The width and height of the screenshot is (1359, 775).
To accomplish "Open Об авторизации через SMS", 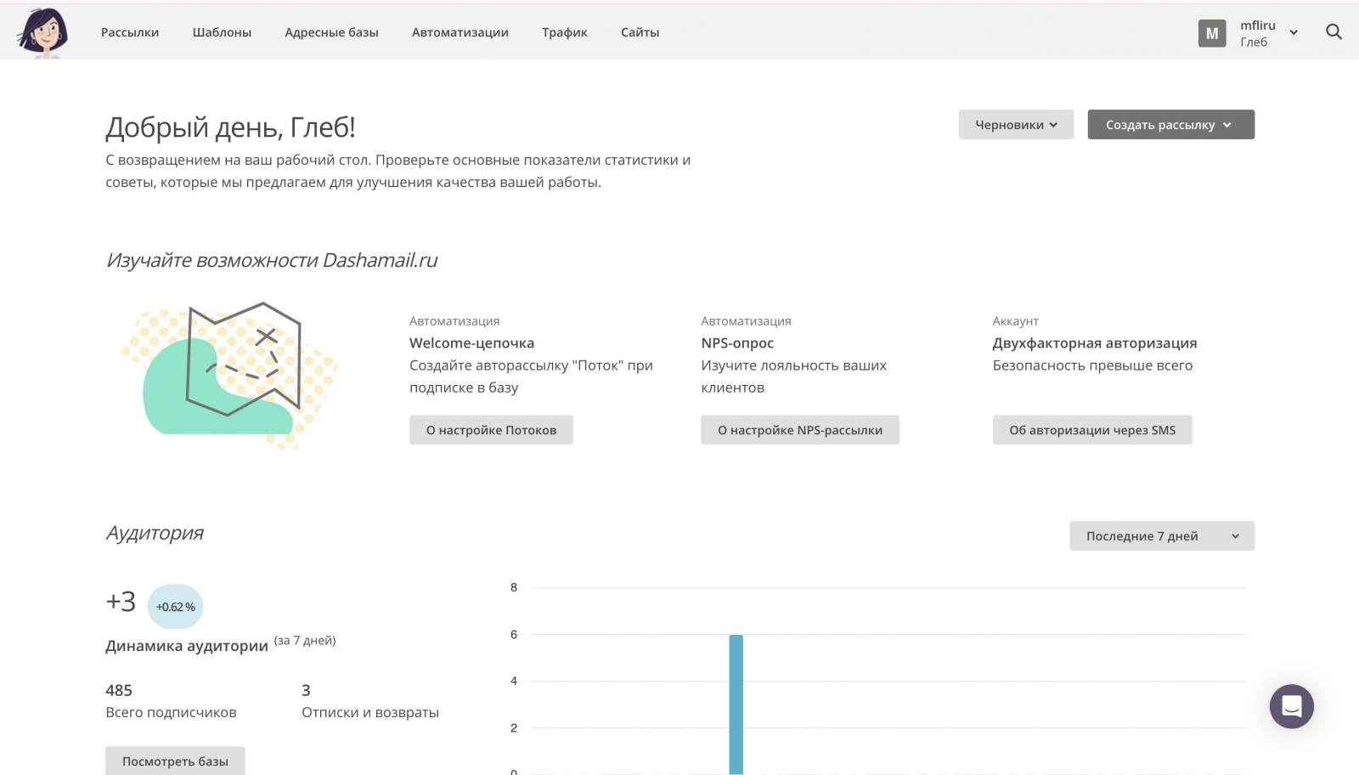I will (x=1092, y=430).
